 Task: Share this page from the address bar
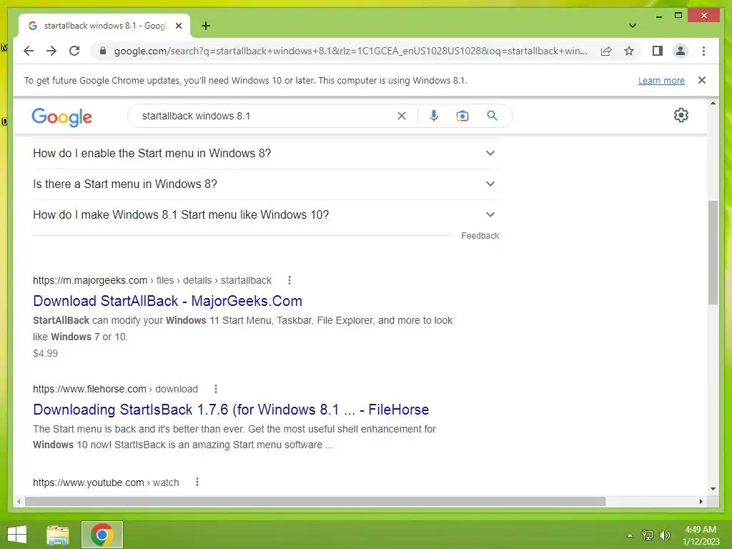[606, 51]
